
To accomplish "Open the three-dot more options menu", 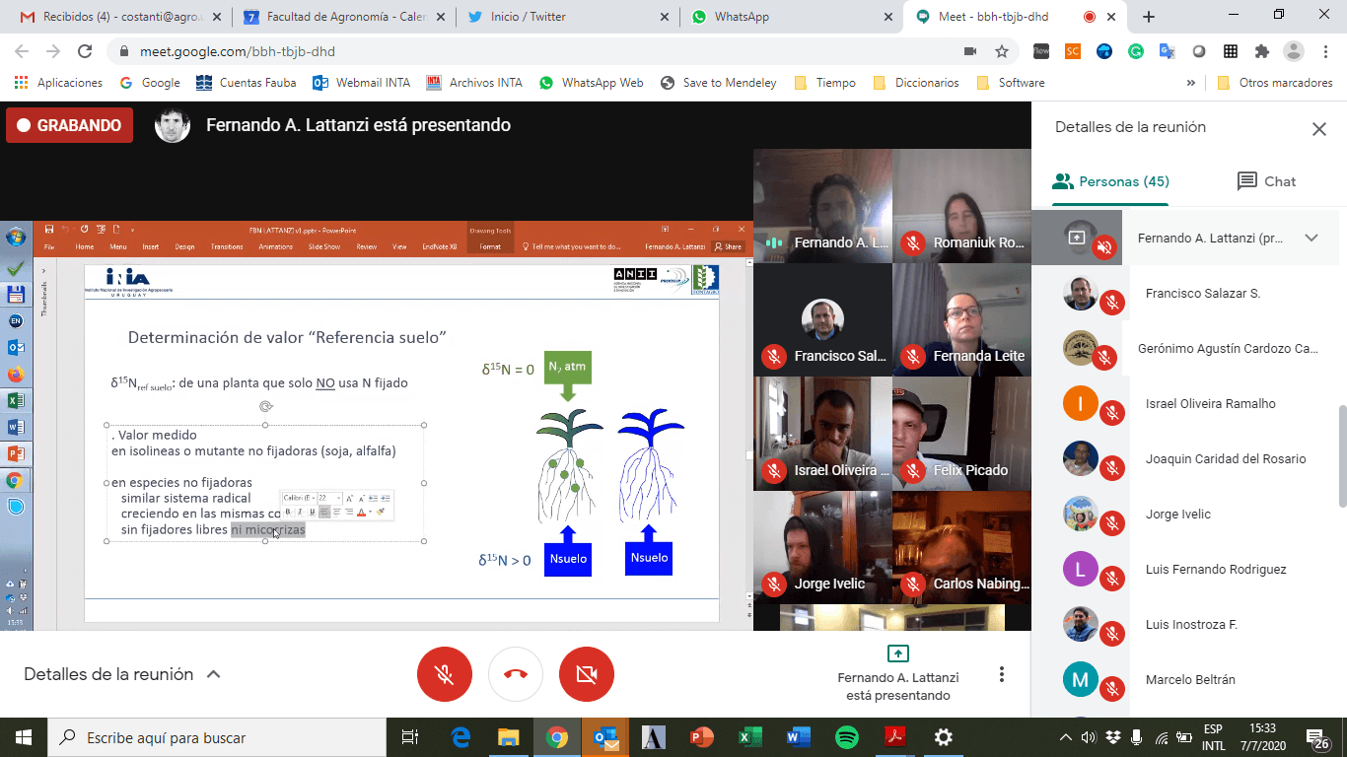I will [x=1002, y=674].
